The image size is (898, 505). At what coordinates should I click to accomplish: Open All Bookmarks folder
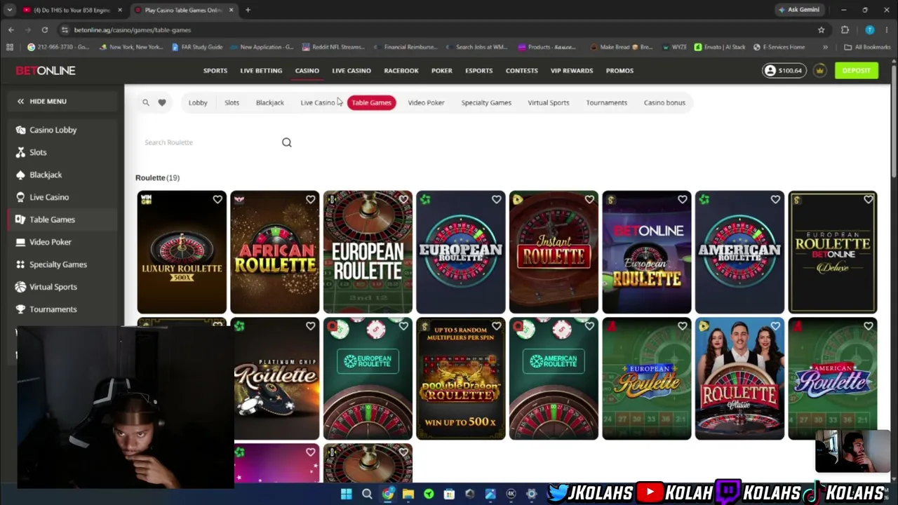pos(868,47)
